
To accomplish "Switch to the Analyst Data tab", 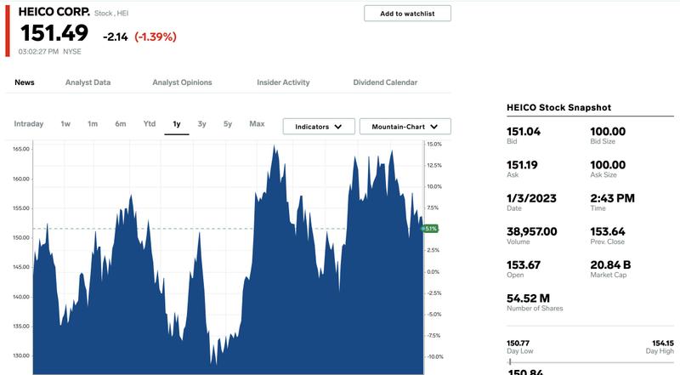I will [x=88, y=82].
